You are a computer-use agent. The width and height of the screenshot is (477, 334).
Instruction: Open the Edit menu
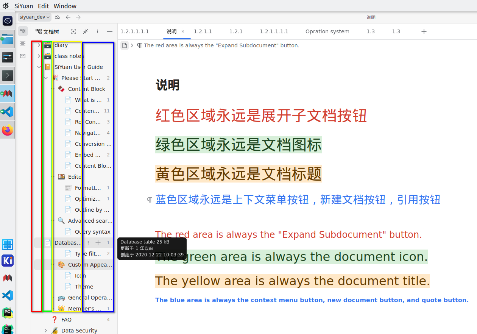[44, 6]
